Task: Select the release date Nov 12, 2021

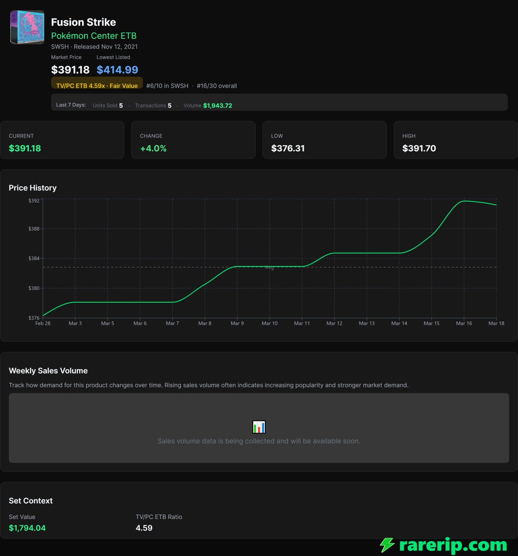Action: pyautogui.click(x=119, y=47)
